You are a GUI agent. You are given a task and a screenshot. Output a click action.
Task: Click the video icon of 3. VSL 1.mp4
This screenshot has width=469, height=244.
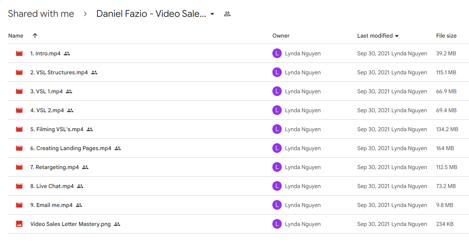[x=19, y=91]
